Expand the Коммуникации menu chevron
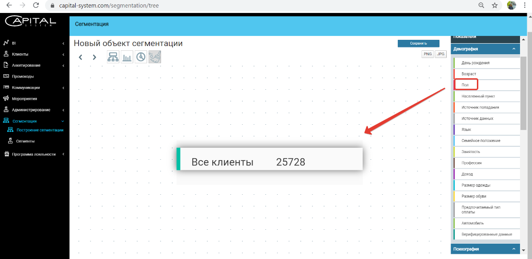532x259 pixels. point(63,88)
